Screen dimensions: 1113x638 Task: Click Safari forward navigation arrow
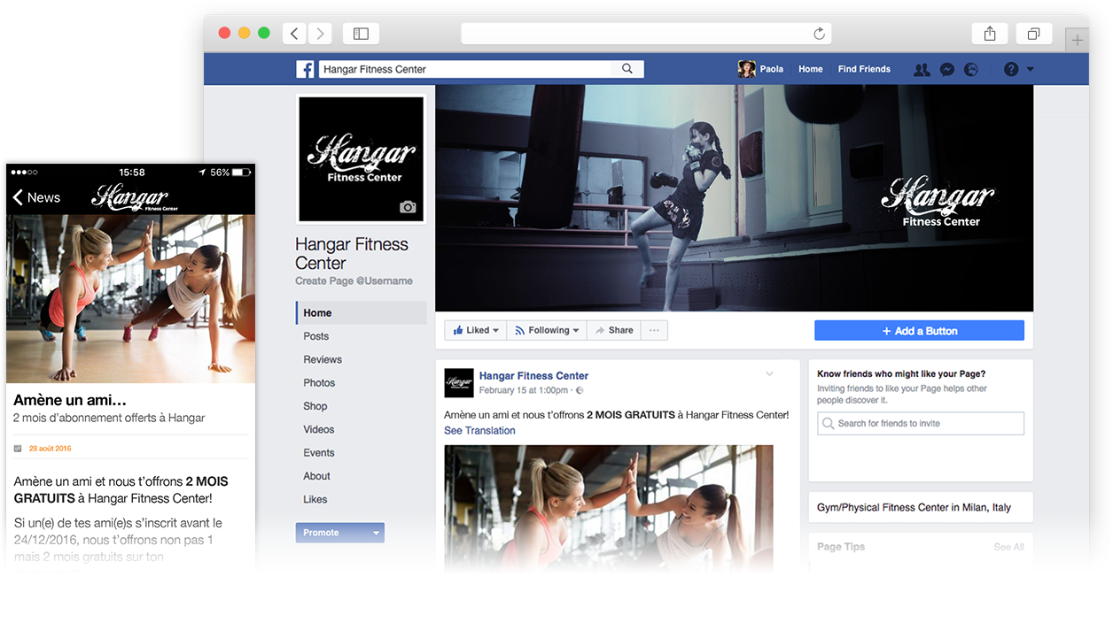[320, 34]
